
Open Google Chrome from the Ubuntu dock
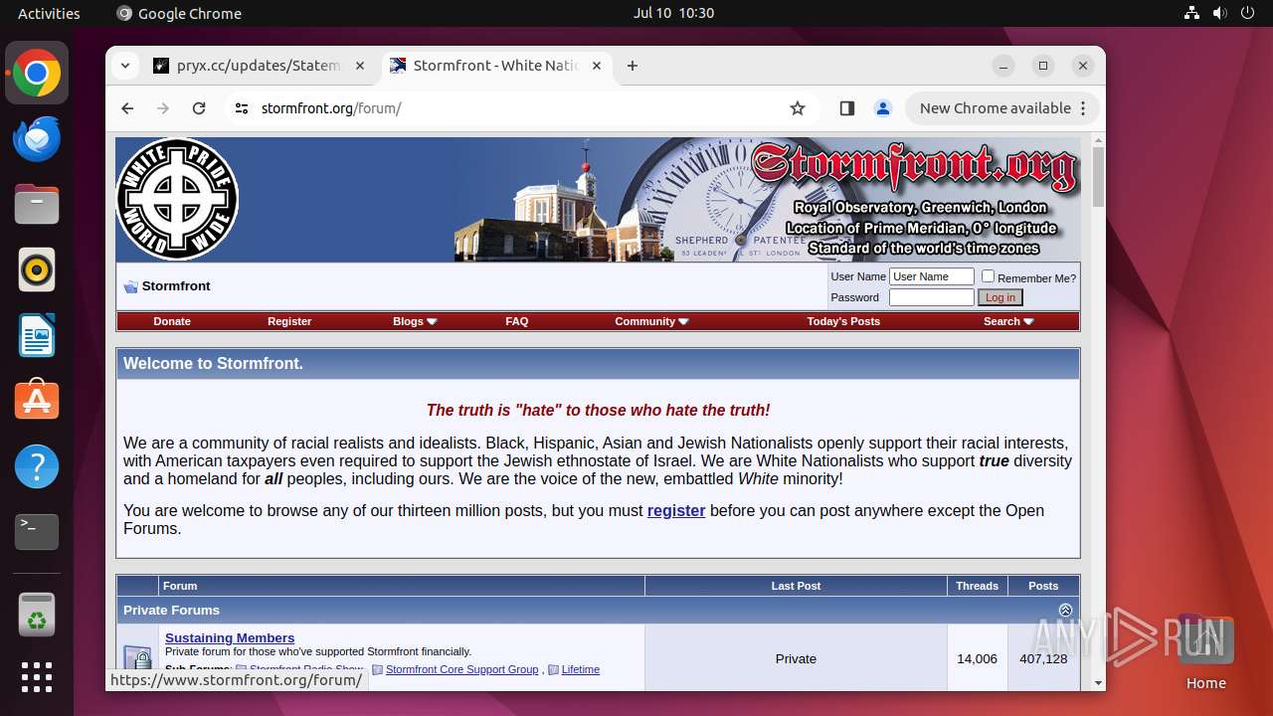37,73
